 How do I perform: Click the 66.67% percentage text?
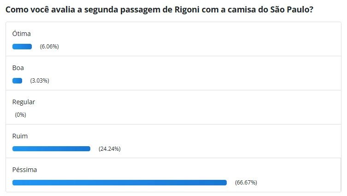pos(246,183)
